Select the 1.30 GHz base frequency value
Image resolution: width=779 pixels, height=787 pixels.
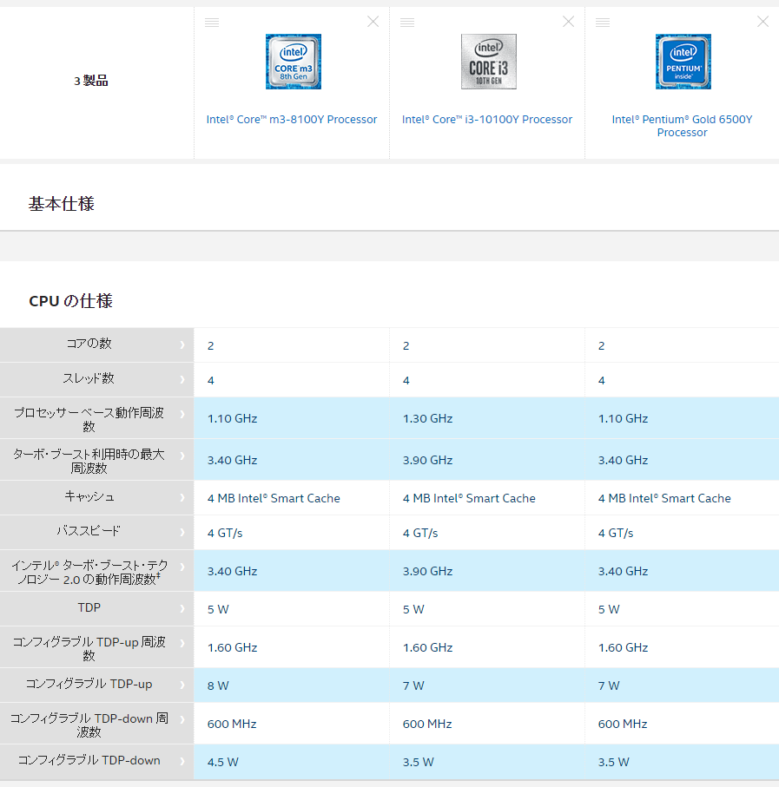coord(427,418)
